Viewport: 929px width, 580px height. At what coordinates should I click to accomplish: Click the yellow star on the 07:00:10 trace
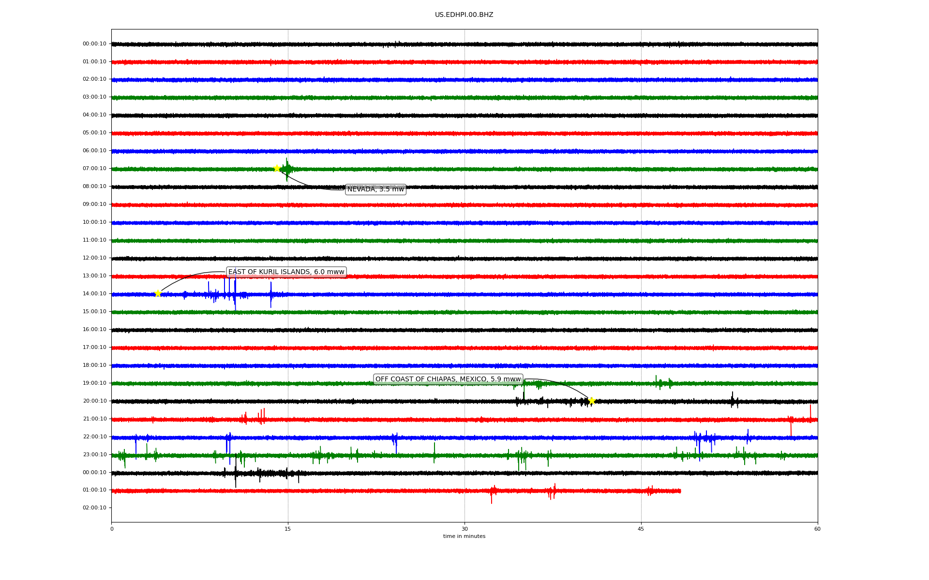pyautogui.click(x=277, y=168)
